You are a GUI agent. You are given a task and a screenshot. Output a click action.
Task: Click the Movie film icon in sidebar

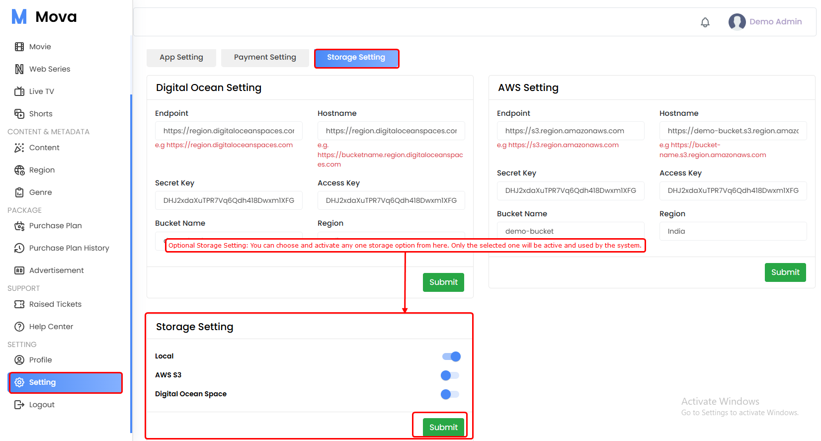(x=19, y=47)
